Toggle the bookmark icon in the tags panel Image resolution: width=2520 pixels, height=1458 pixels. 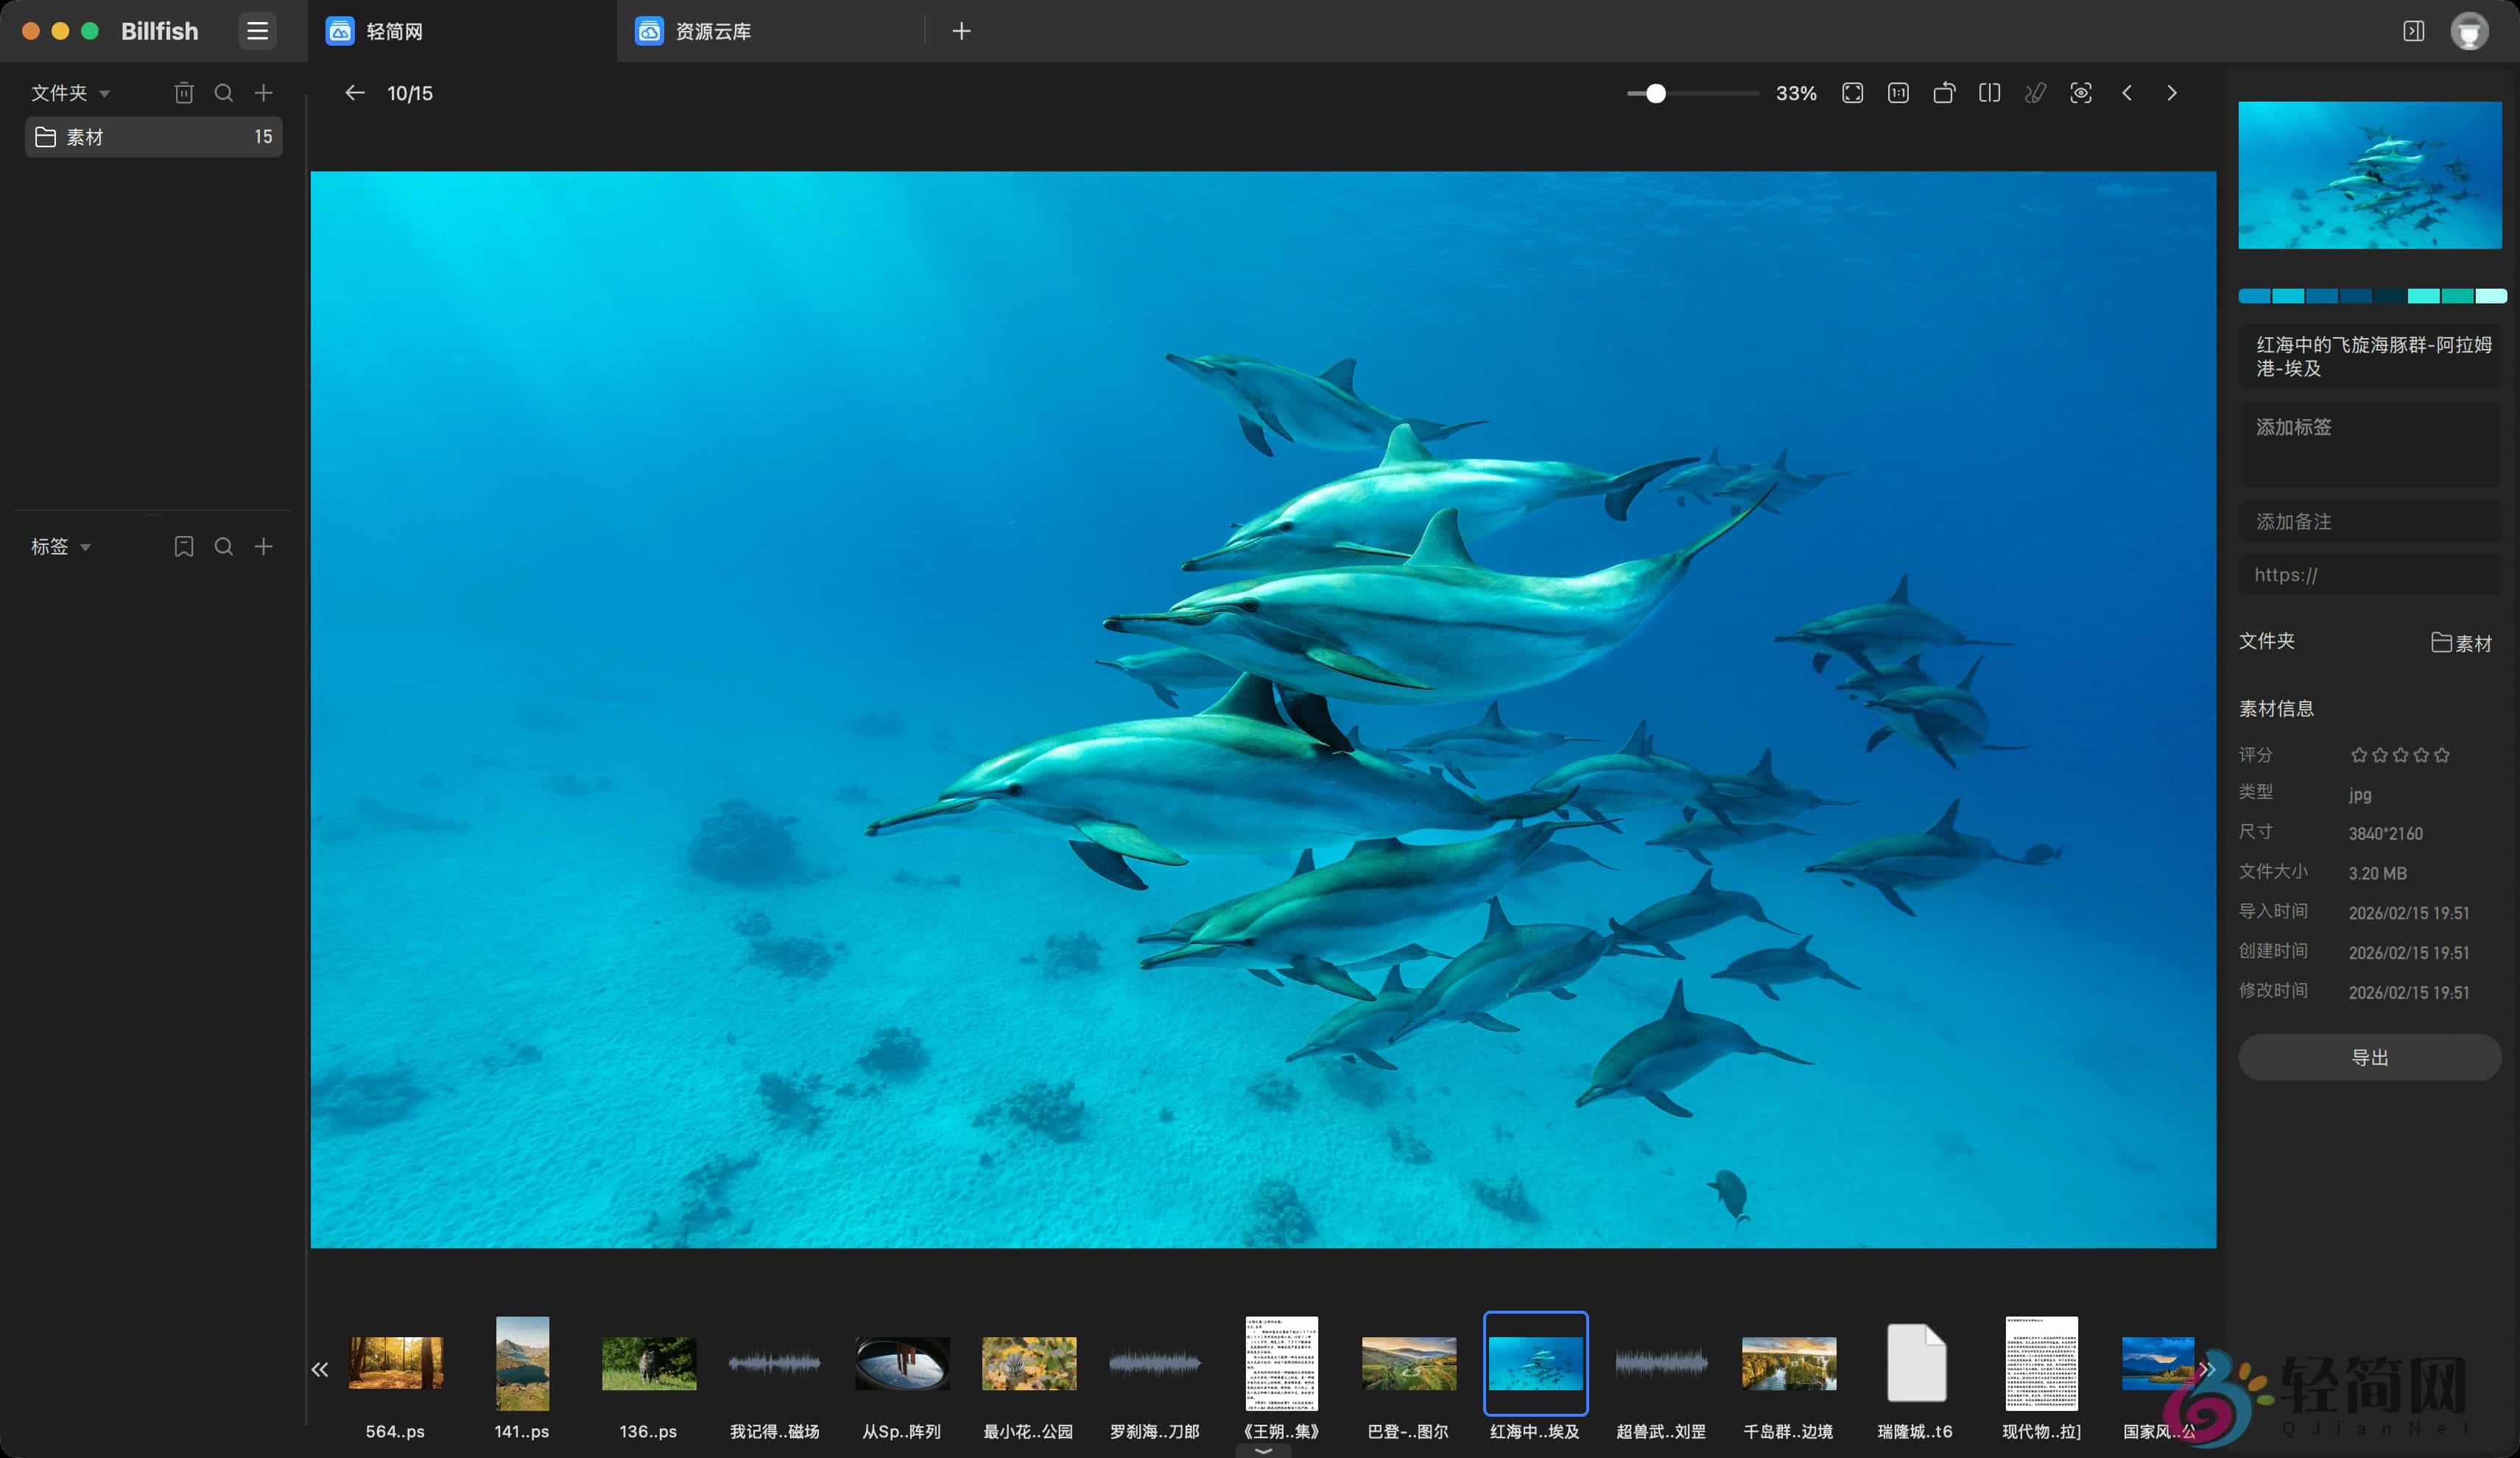(184, 547)
